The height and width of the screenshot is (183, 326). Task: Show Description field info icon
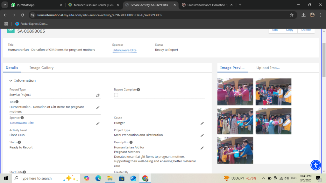(x=131, y=142)
